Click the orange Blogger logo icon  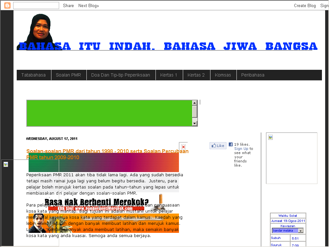click(7, 5)
